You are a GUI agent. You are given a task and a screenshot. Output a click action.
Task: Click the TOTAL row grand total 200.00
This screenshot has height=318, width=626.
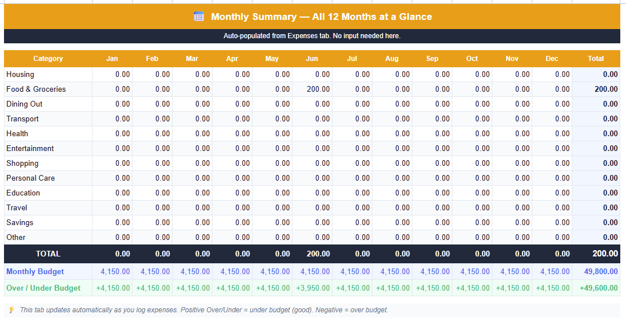click(x=596, y=254)
